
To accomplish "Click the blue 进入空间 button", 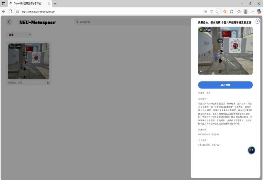I will pyautogui.click(x=225, y=85).
